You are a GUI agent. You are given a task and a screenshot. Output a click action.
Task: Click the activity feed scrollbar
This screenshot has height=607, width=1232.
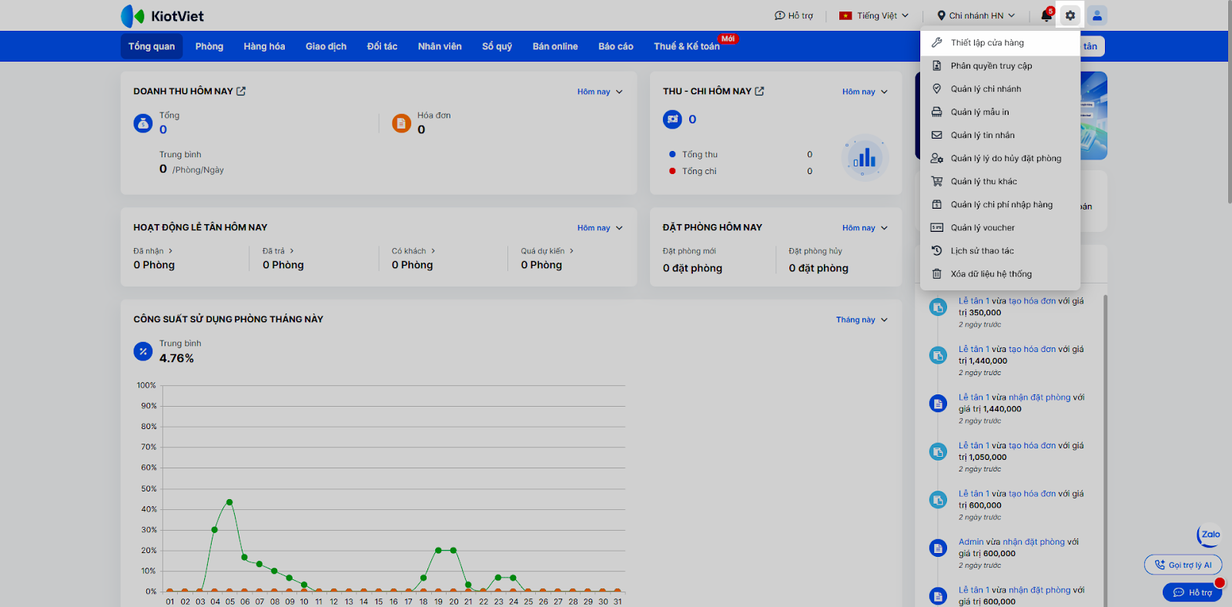(1106, 451)
